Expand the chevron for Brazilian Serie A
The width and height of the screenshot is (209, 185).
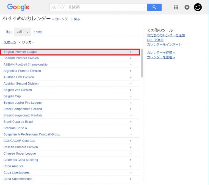[x=131, y=128]
